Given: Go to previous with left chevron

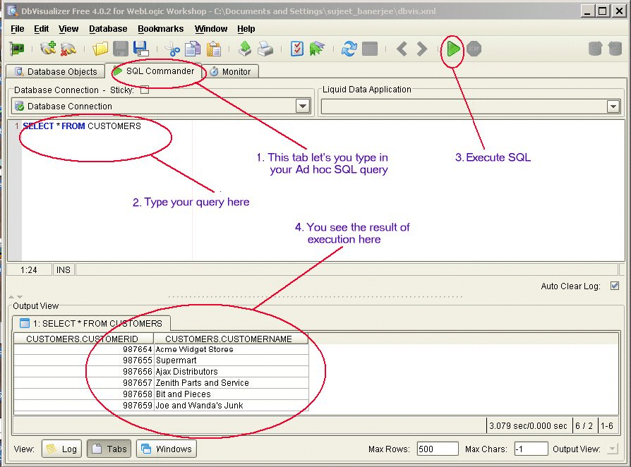Looking at the screenshot, I should click(402, 49).
